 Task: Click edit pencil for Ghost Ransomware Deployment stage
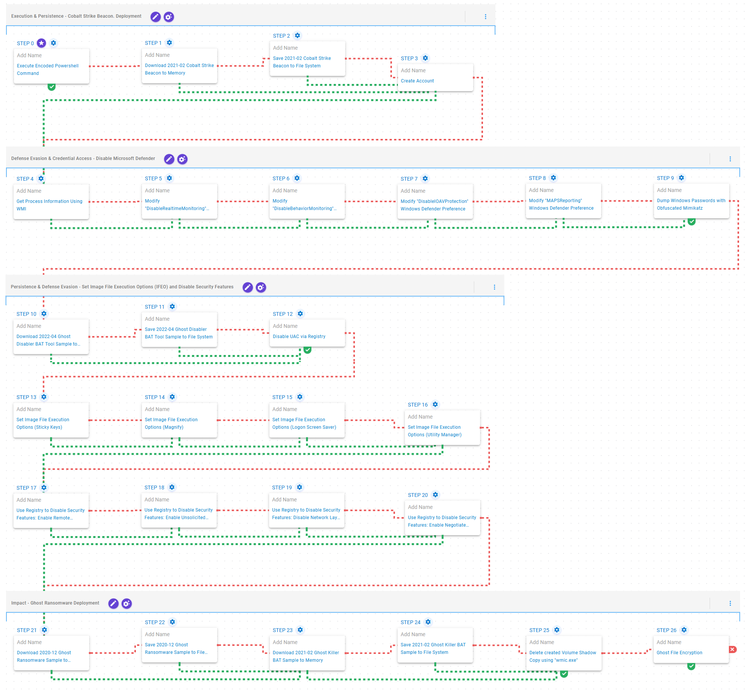pyautogui.click(x=113, y=603)
